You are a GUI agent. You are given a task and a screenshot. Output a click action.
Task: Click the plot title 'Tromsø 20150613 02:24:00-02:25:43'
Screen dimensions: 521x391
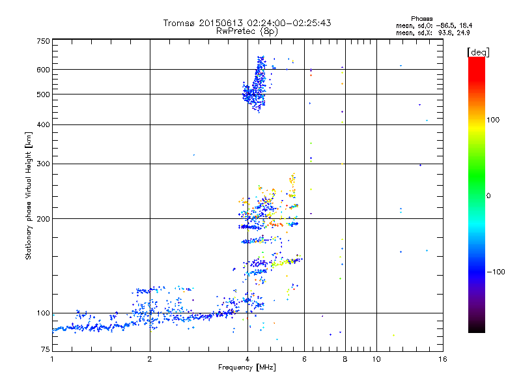point(247,23)
